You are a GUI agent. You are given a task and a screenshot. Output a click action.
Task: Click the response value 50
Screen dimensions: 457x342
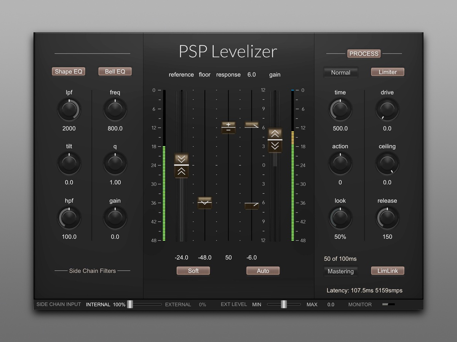228,258
